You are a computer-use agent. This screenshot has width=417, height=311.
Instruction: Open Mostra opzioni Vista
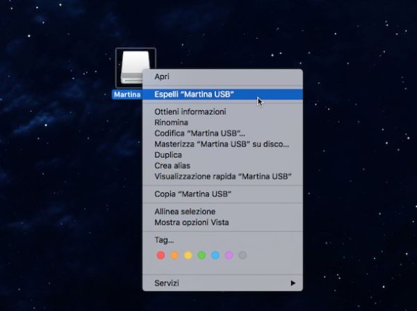(222, 222)
